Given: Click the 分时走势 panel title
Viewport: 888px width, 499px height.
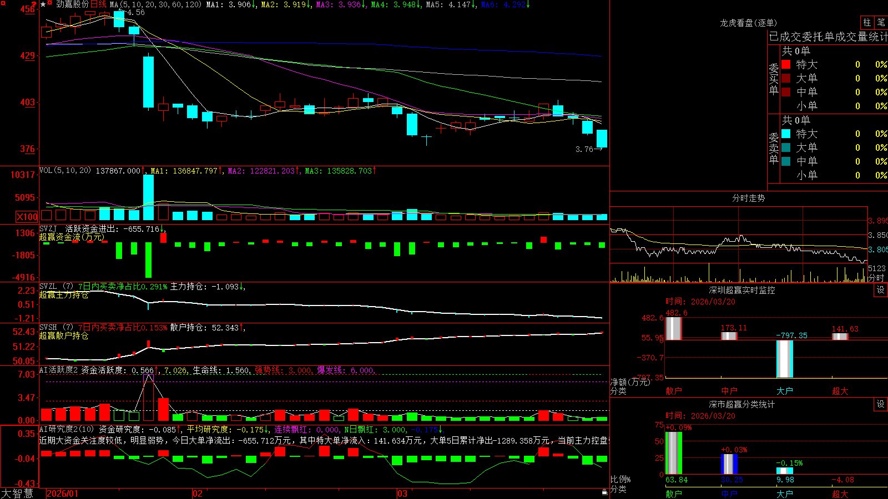Looking at the screenshot, I should coord(748,198).
